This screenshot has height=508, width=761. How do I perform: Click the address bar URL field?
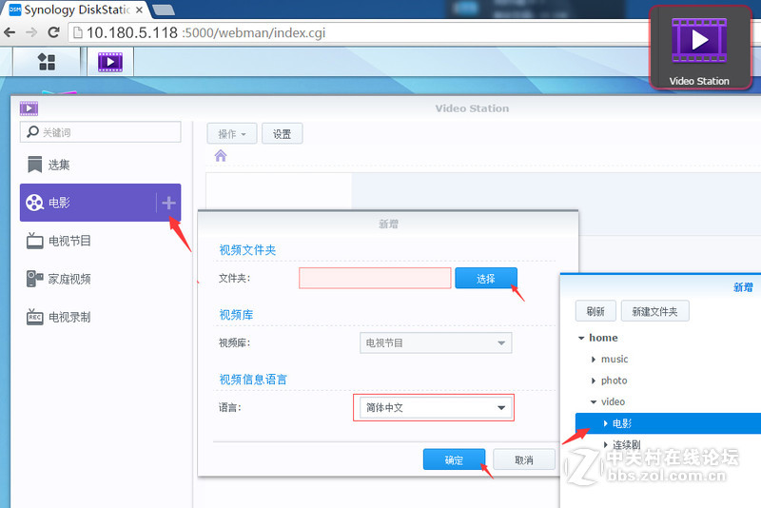(x=360, y=32)
